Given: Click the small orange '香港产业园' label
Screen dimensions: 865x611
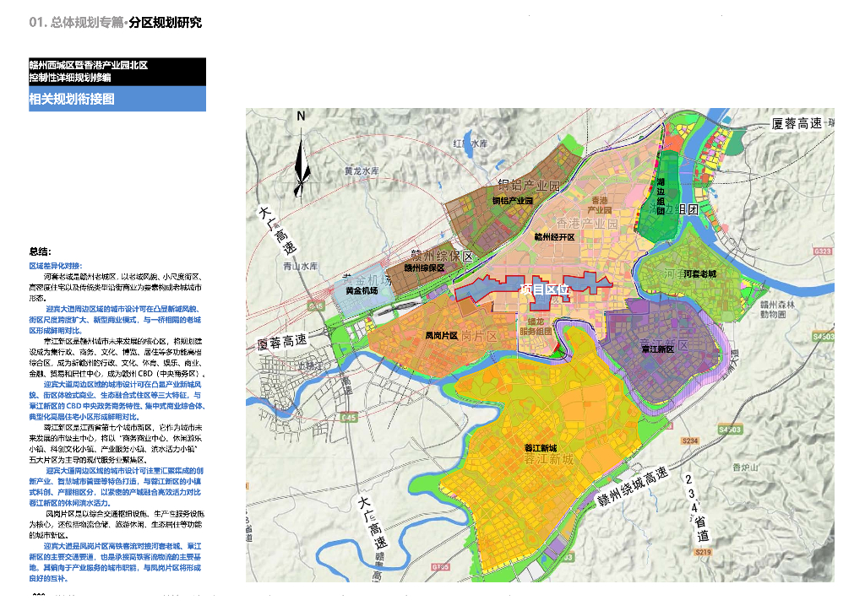Looking at the screenshot, I should pyautogui.click(x=599, y=205).
